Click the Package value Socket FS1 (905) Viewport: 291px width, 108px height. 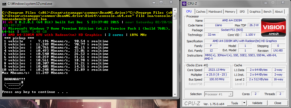click(x=231, y=30)
